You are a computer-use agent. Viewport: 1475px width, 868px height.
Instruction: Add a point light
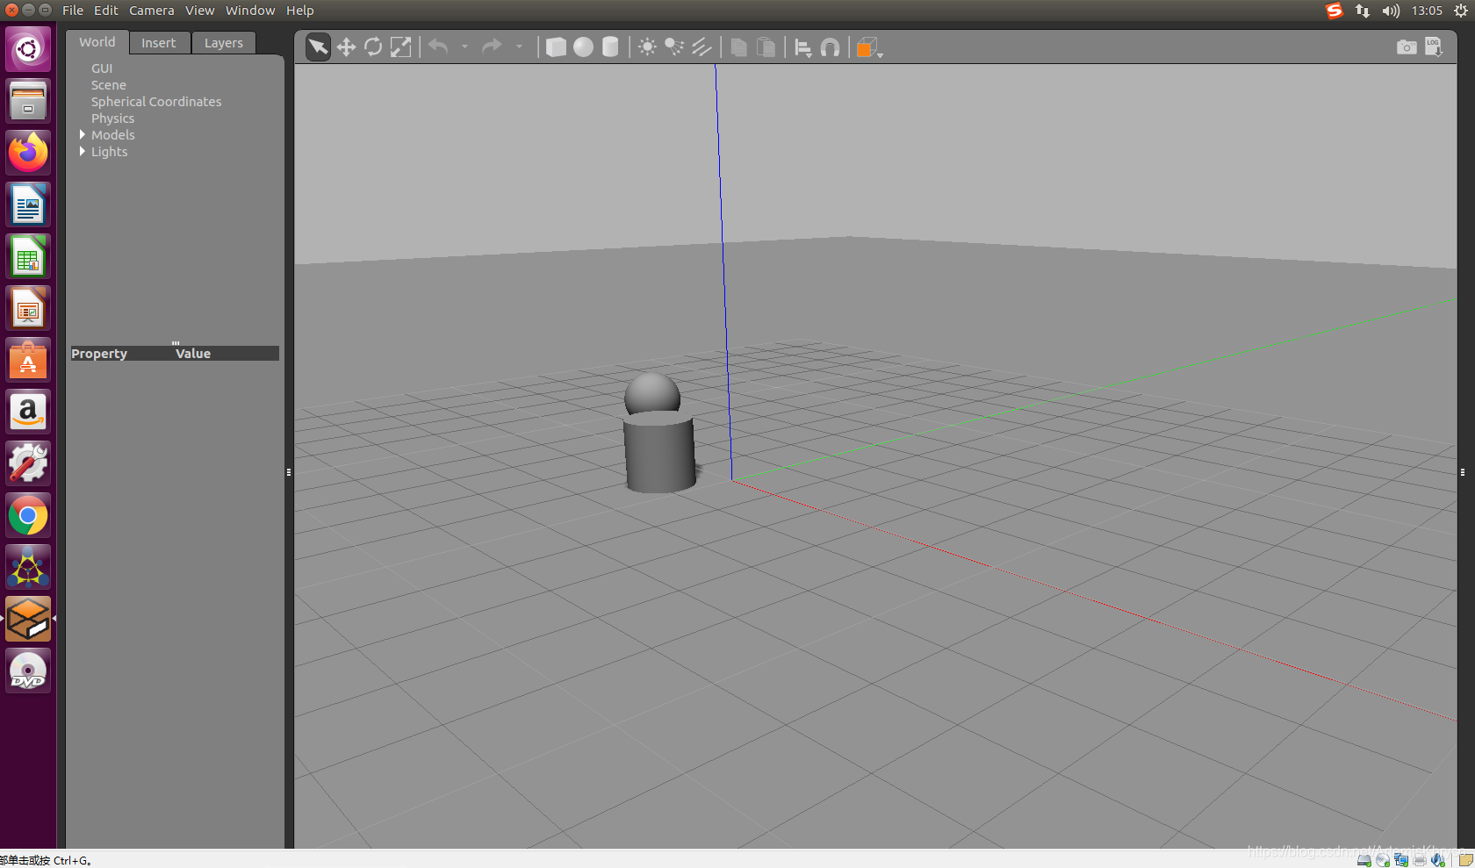point(647,47)
